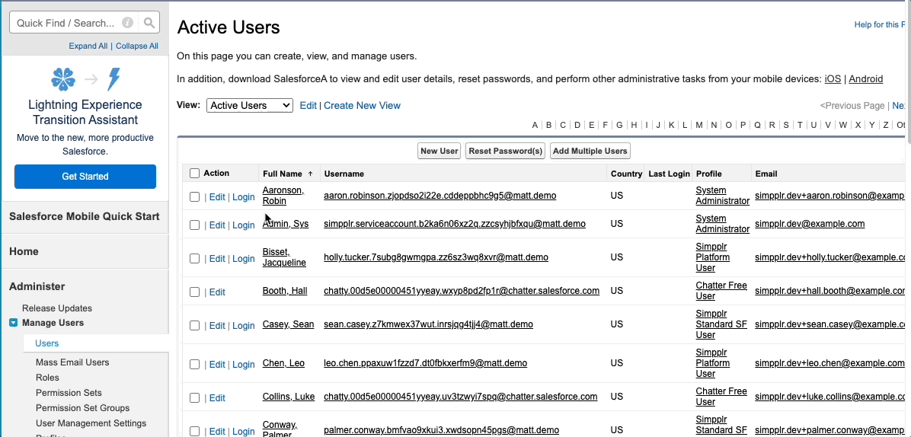Tick the select-all checkbox in the Action header
The width and height of the screenshot is (911, 437).
(x=195, y=173)
